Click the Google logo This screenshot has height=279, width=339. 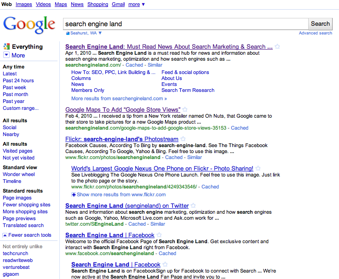coord(29,25)
